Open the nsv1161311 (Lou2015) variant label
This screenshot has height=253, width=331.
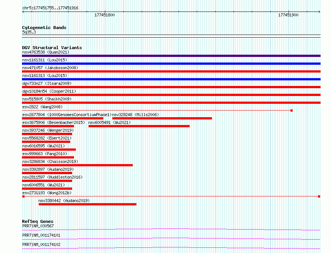(45, 60)
